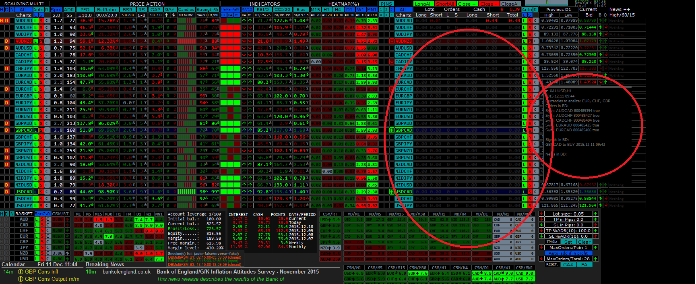Viewport: 696px width, 284px height.
Task: Open GBP Cons Infl info icon
Action: 21,272
